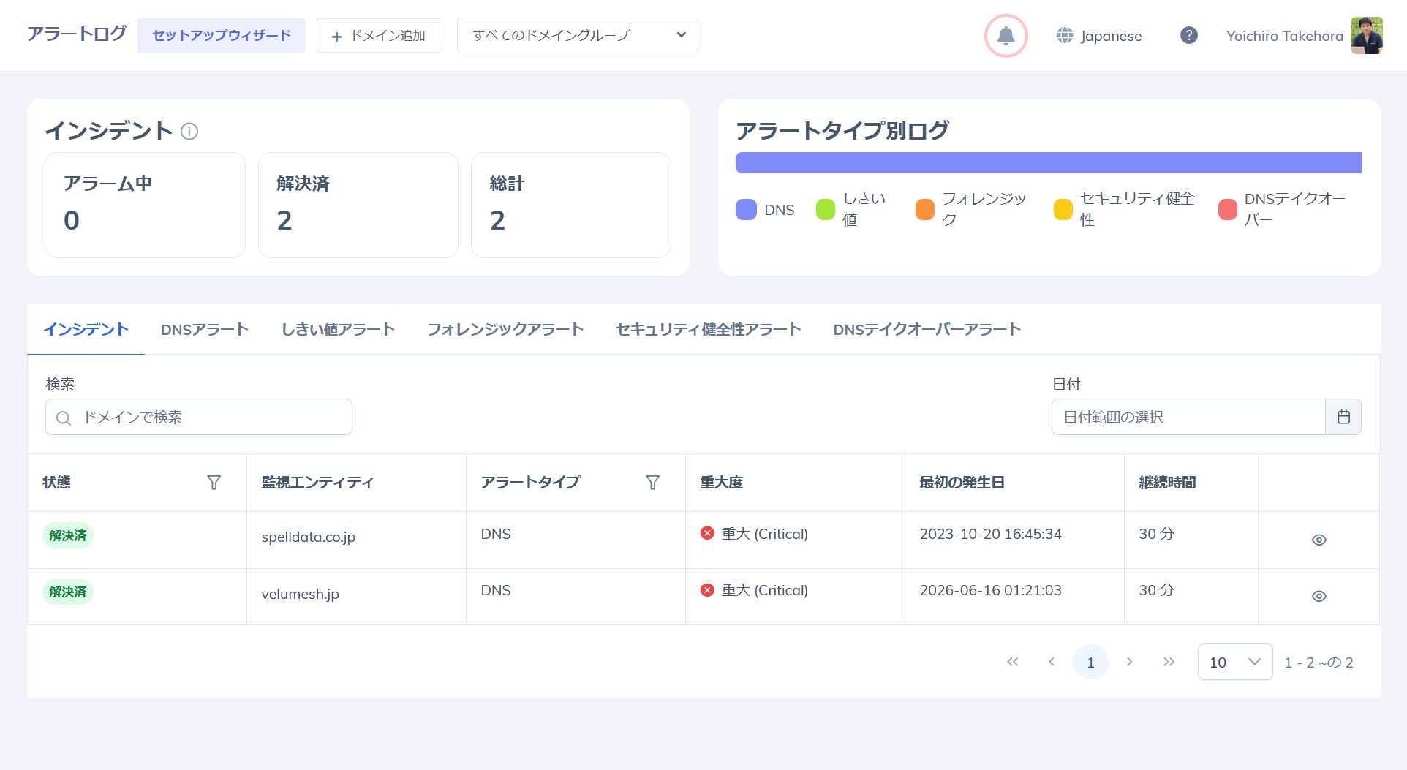Viewport: 1407px width, 770px height.
Task: Open the セットアップウィザード button
Action: [x=221, y=35]
